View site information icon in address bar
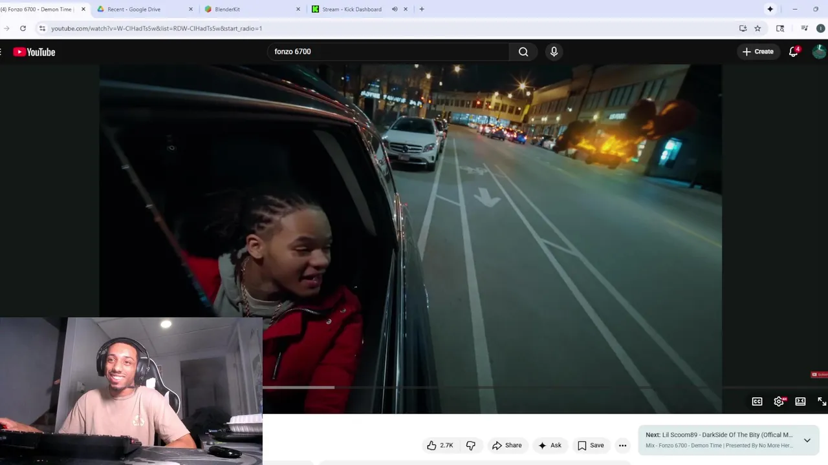Image resolution: width=828 pixels, height=465 pixels. 42,28
